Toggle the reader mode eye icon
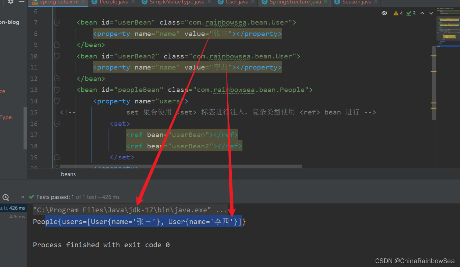 point(384,13)
